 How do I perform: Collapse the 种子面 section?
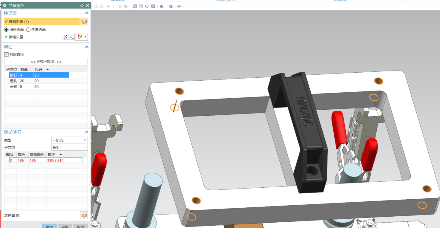click(x=87, y=13)
